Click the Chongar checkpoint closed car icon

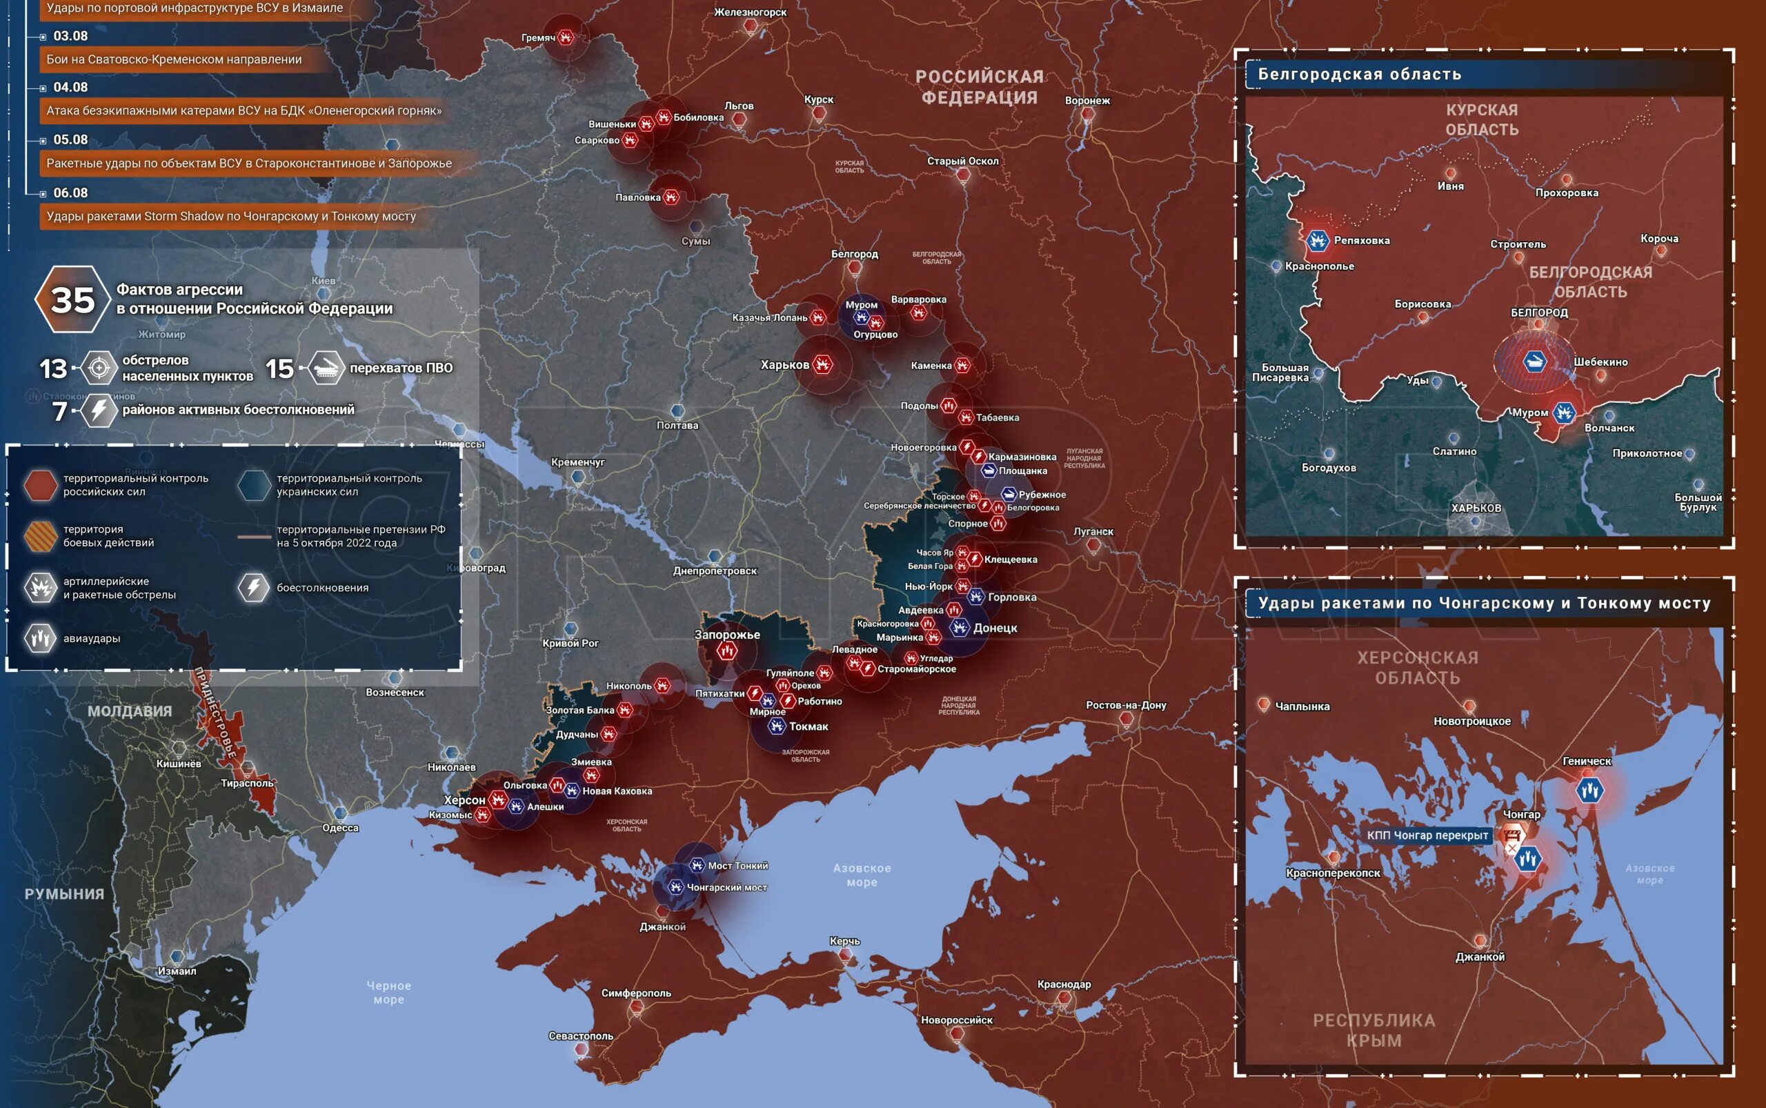point(1512,835)
